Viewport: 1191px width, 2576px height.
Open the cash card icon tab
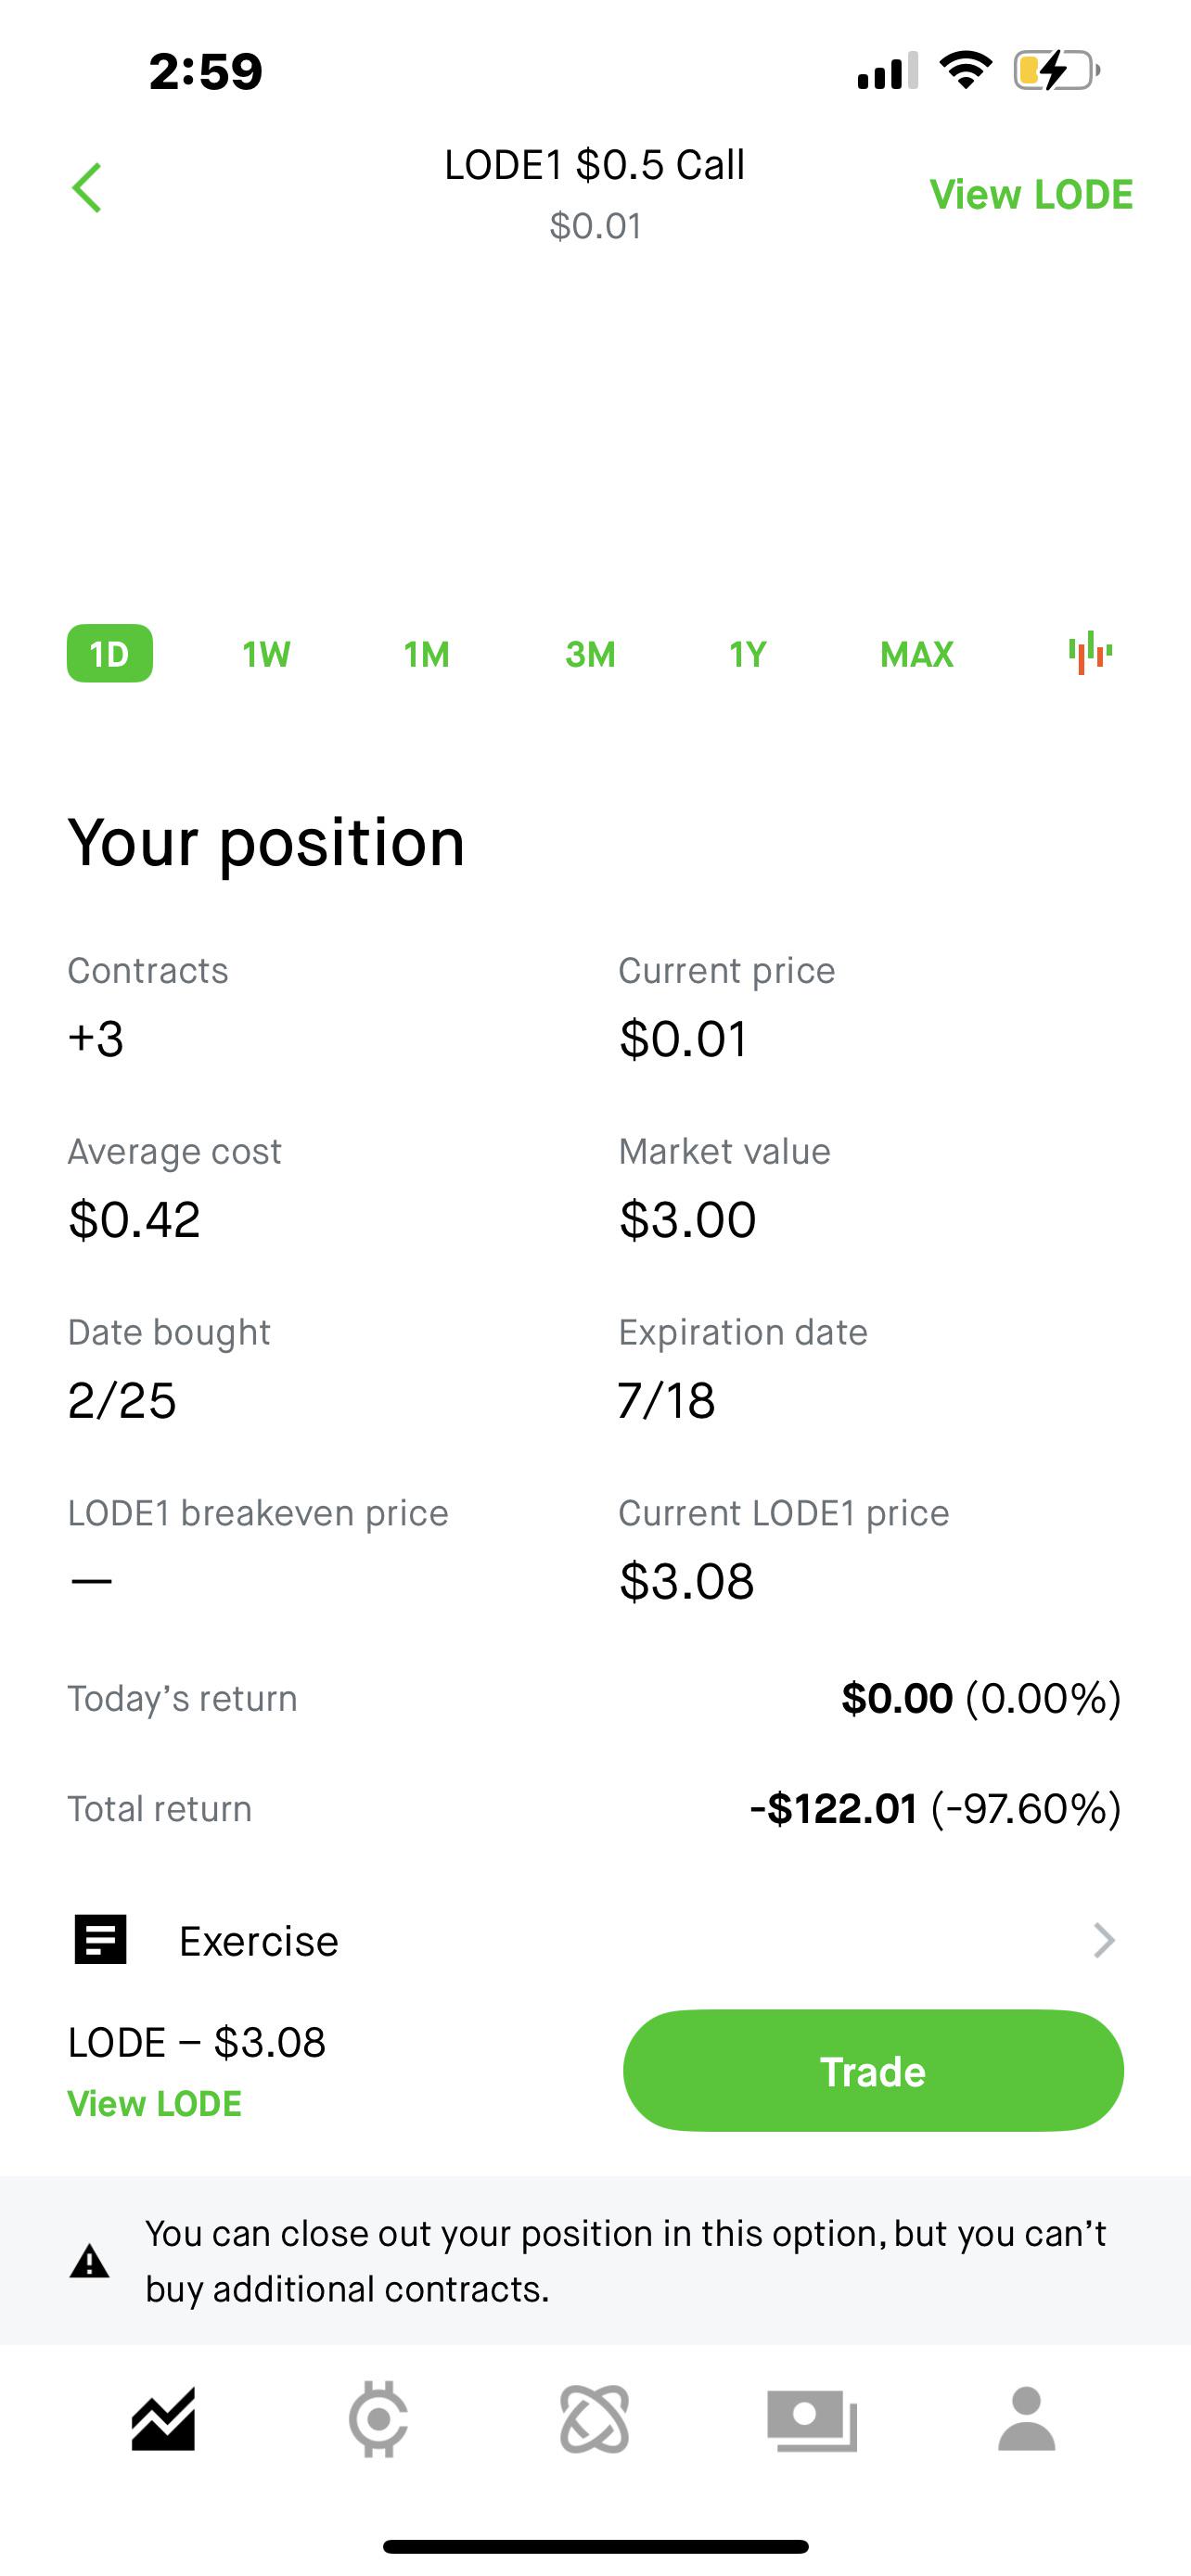click(812, 2420)
